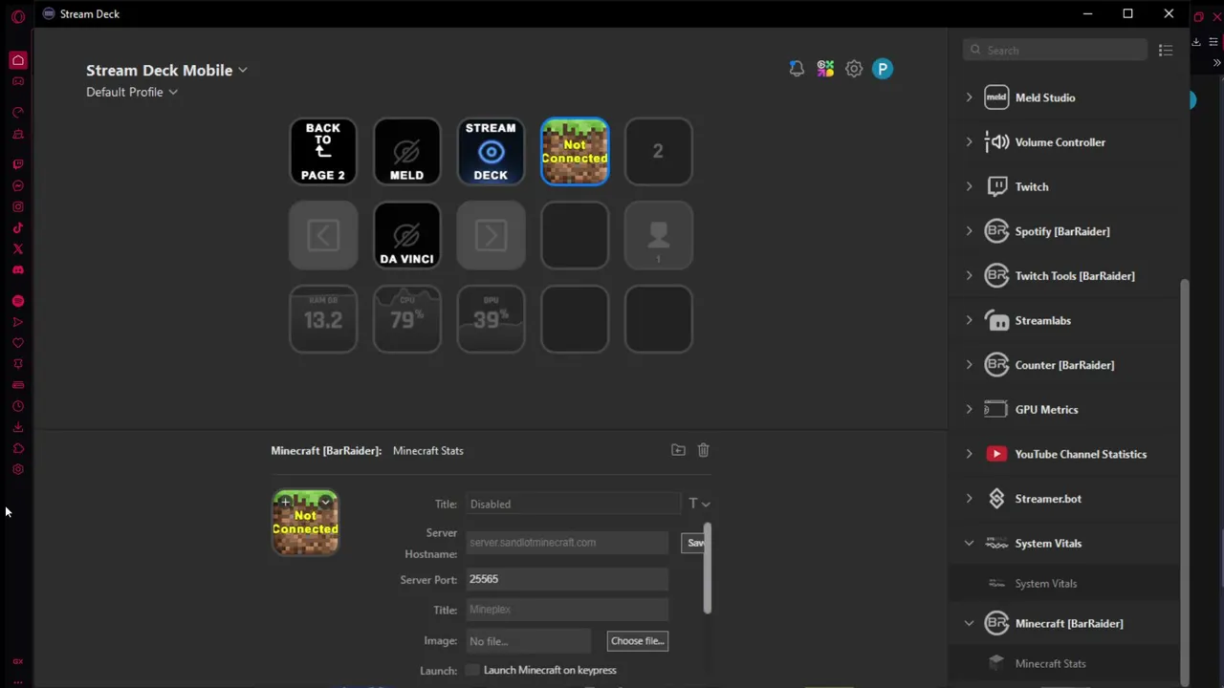Viewport: 1224px width, 688px height.
Task: Open the Stream Deck marketplace icon
Action: (825, 69)
